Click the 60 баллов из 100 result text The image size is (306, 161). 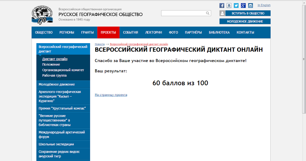click(x=180, y=83)
